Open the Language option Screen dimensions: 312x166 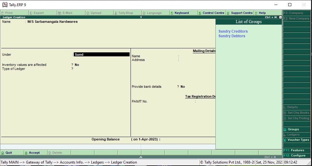pyautogui.click(x=156, y=13)
